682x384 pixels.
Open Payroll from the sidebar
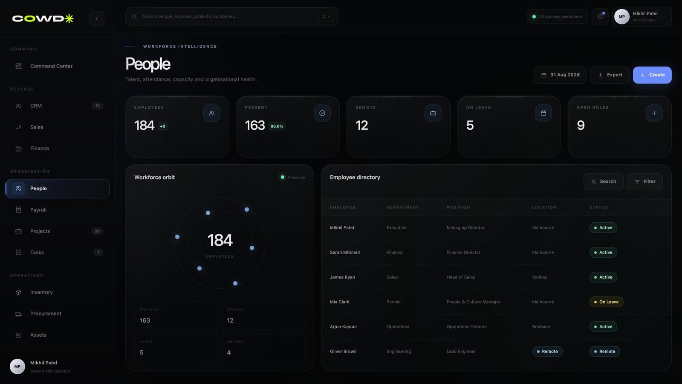(x=58, y=210)
